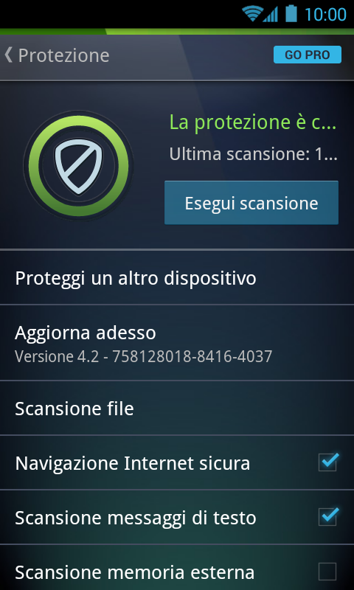Screen dimensions: 354x590
Task: Tap the 10:00 clock in status bar
Action: point(325,15)
